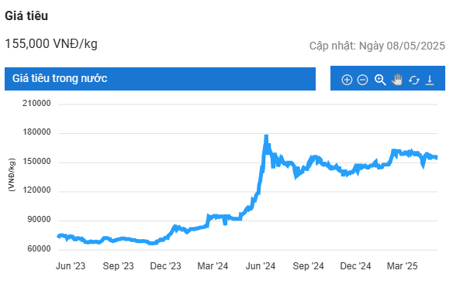453x284 pixels.
Task: Click the 90000 y-axis label
Action: point(39,220)
